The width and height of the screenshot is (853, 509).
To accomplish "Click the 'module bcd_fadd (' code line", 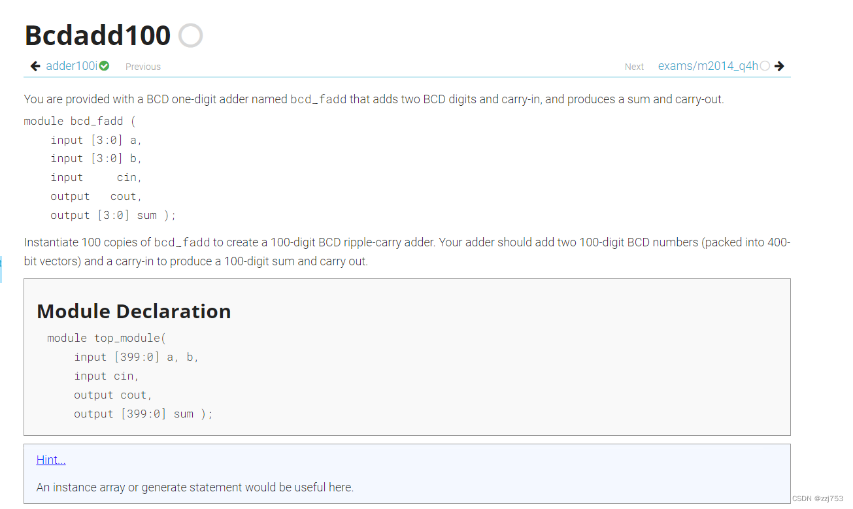I will (79, 121).
